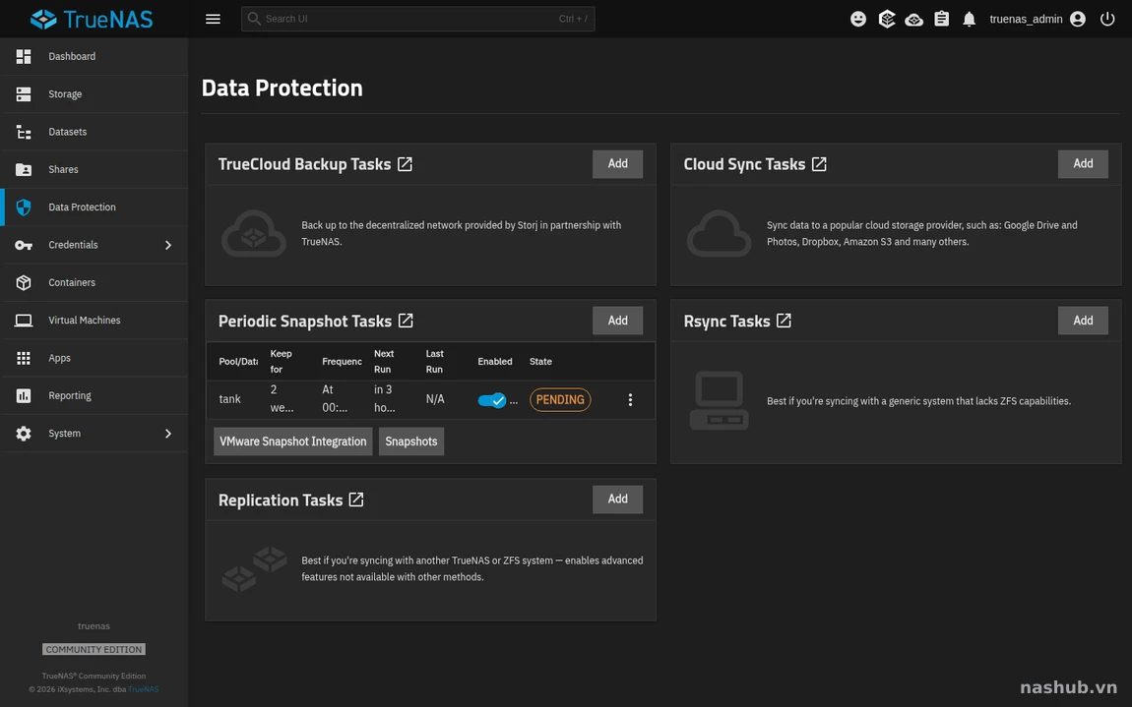Click the tank pool cell
This screenshot has height=707, width=1132.
tap(230, 399)
